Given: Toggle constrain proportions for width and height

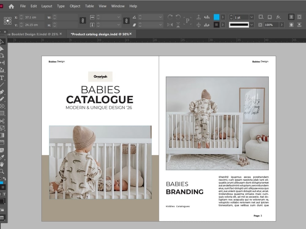Looking at the screenshot, I should pos(83,20).
